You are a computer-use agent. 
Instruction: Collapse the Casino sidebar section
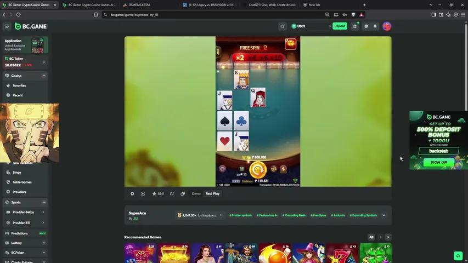pos(44,76)
